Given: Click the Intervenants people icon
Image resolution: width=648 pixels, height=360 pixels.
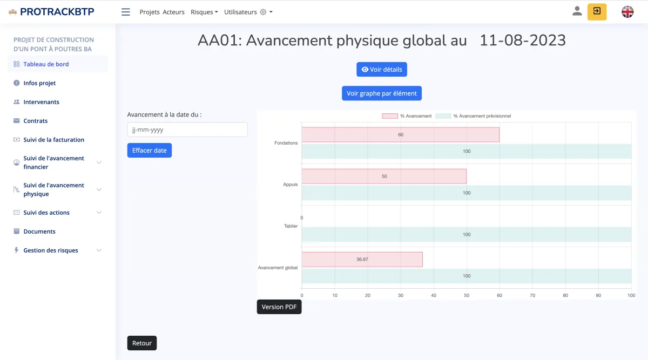Looking at the screenshot, I should [x=16, y=102].
